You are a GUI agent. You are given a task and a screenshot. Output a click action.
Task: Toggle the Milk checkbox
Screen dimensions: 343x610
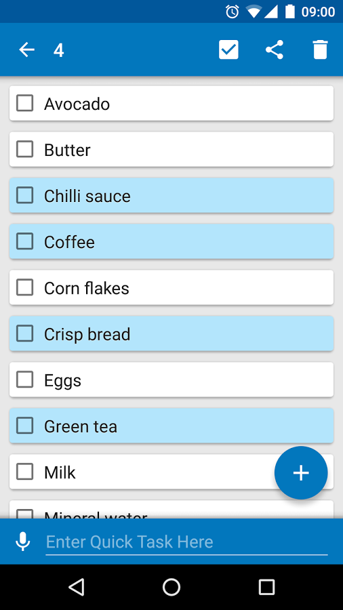point(25,472)
